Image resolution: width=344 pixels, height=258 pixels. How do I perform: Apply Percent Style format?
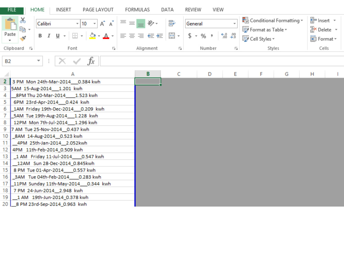click(x=203, y=36)
